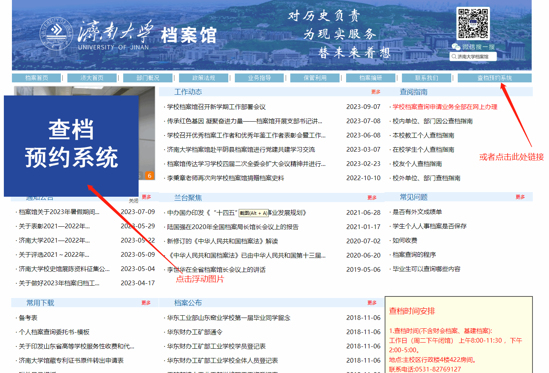Open the 政策法规 menu

point(204,78)
